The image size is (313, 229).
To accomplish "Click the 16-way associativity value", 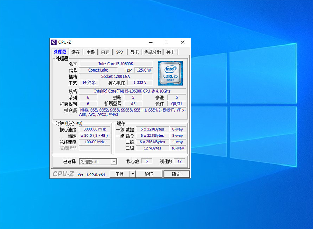I will (178, 148).
